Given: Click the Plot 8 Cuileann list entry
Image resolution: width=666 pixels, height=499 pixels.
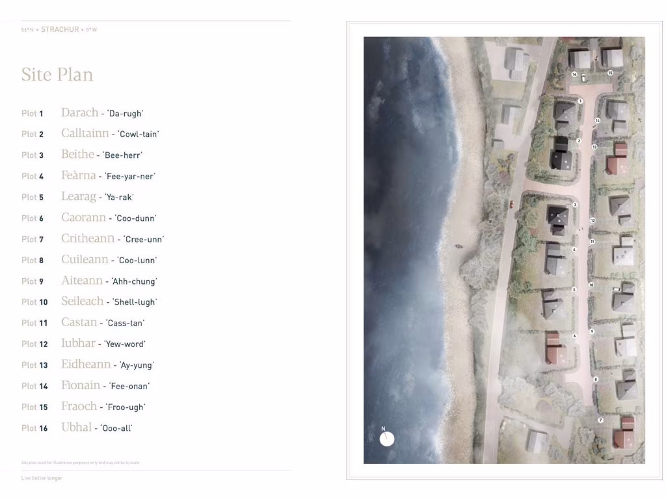Looking at the screenshot, I should coord(89,260).
